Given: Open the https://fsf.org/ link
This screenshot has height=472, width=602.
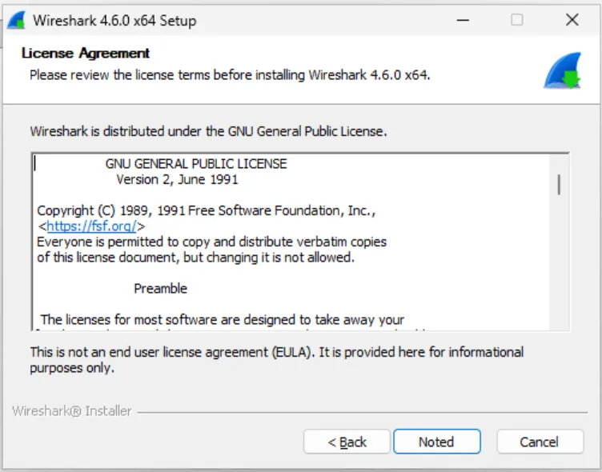Looking at the screenshot, I should coord(90,226).
